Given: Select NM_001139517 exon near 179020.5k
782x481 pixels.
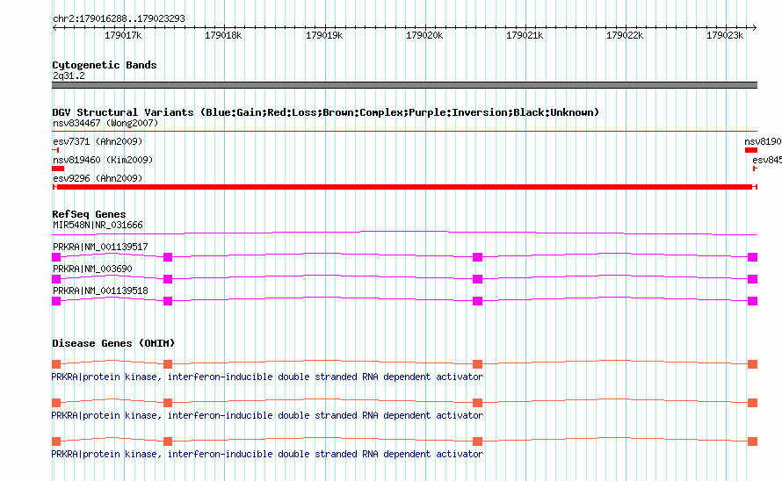Looking at the screenshot, I should click(478, 257).
